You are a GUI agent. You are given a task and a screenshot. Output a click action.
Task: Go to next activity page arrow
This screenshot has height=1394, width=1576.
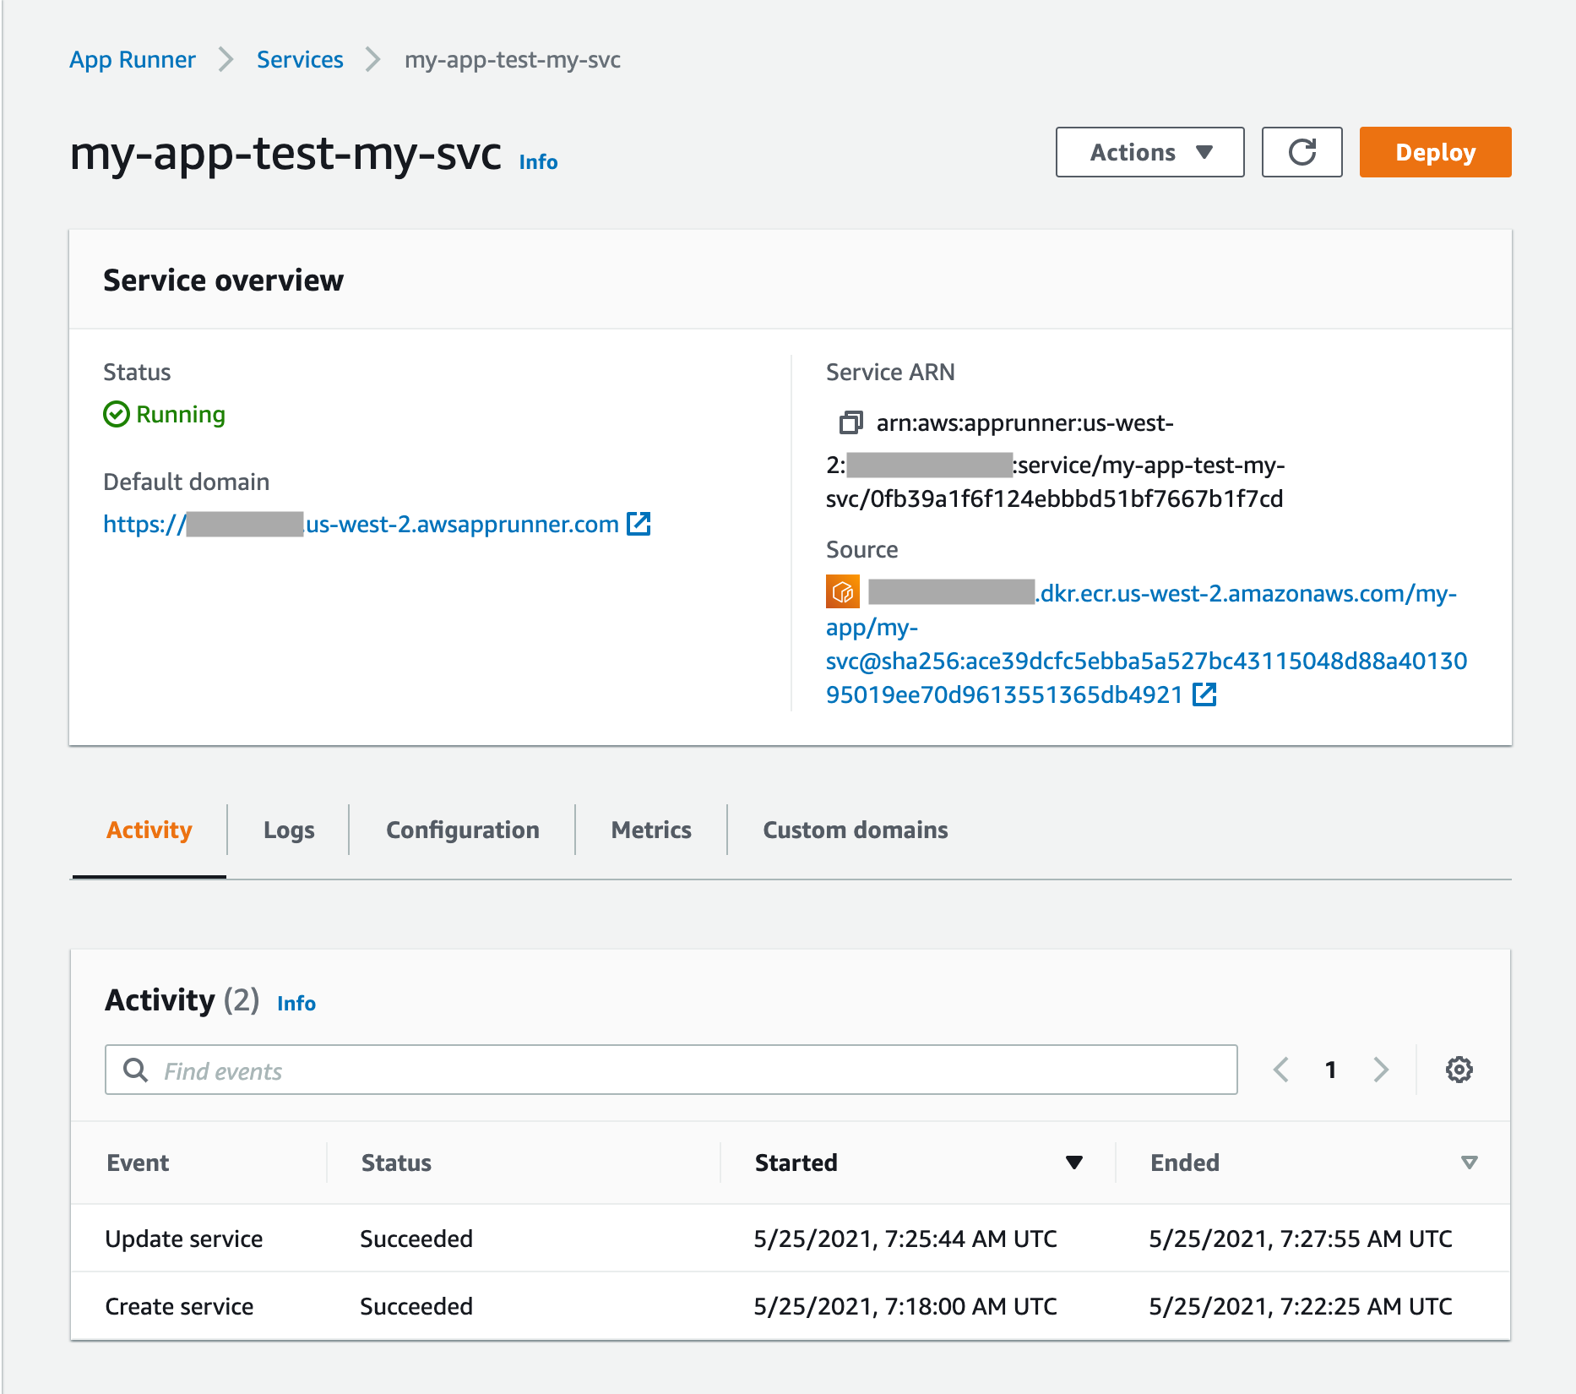[1381, 1070]
